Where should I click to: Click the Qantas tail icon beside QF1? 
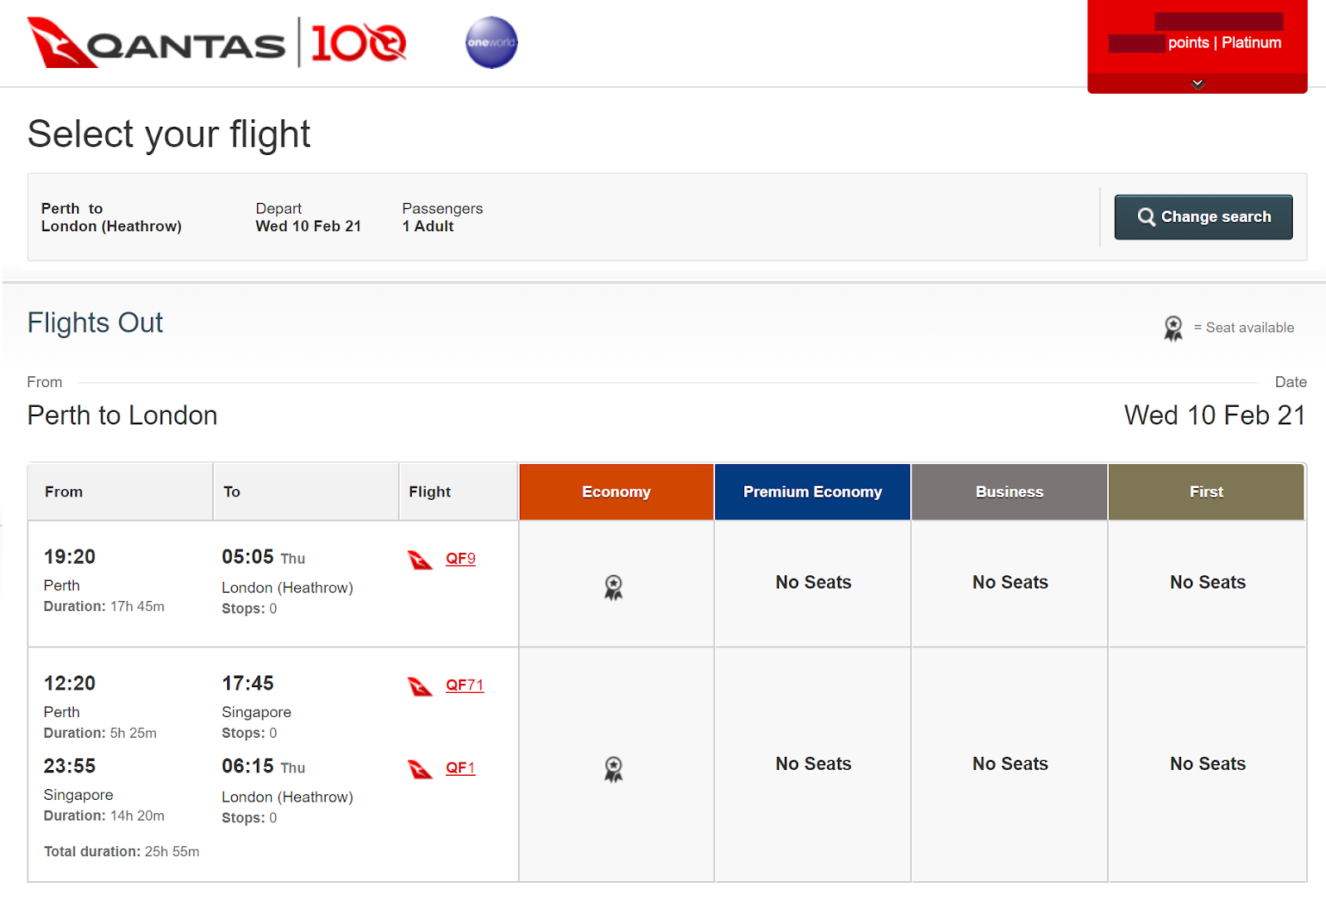tap(420, 770)
